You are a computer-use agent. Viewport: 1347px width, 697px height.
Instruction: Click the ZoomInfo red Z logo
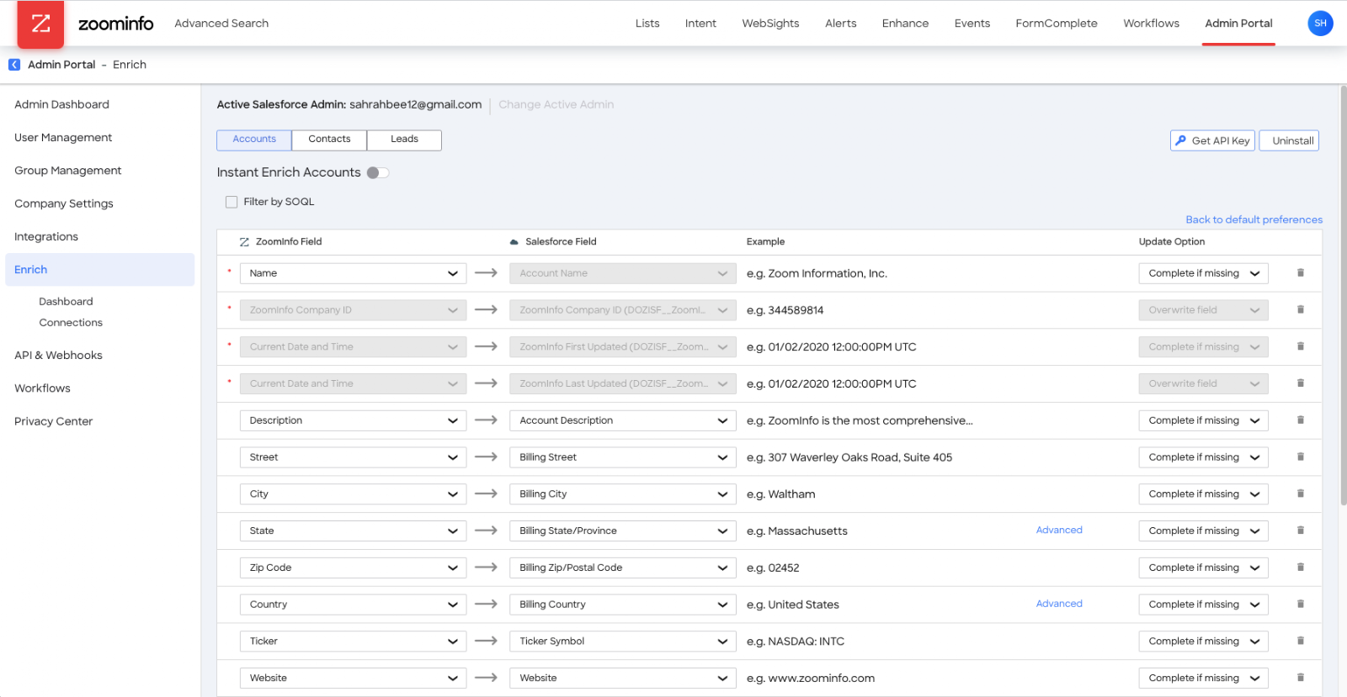tap(40, 24)
